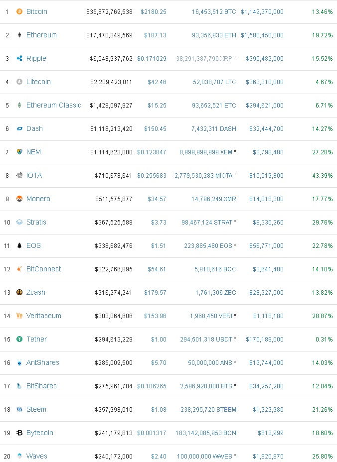Image resolution: width=337 pixels, height=462 pixels.
Task: Open the Zcash name link
Action: [36, 292]
